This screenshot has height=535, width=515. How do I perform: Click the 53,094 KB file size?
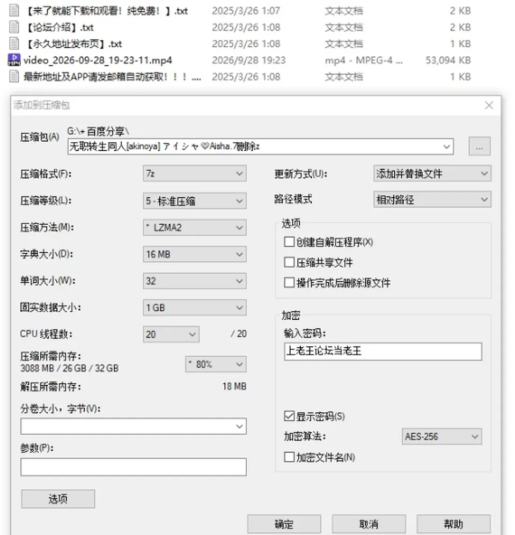(x=448, y=61)
